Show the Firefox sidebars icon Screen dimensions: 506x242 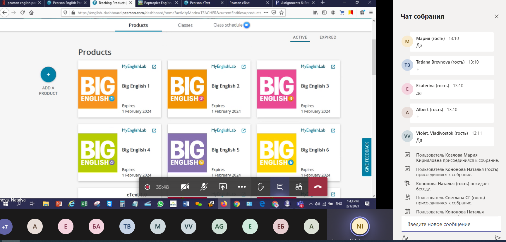point(324,13)
